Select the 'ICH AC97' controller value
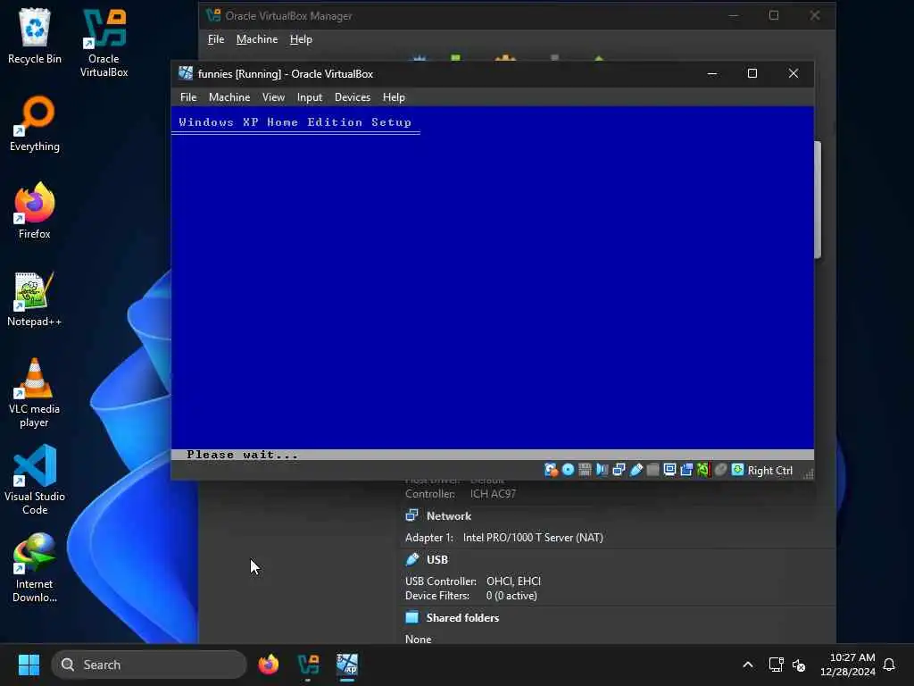 (x=493, y=494)
